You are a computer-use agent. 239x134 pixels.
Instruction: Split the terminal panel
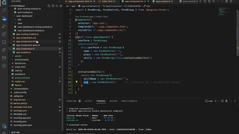[222, 101]
